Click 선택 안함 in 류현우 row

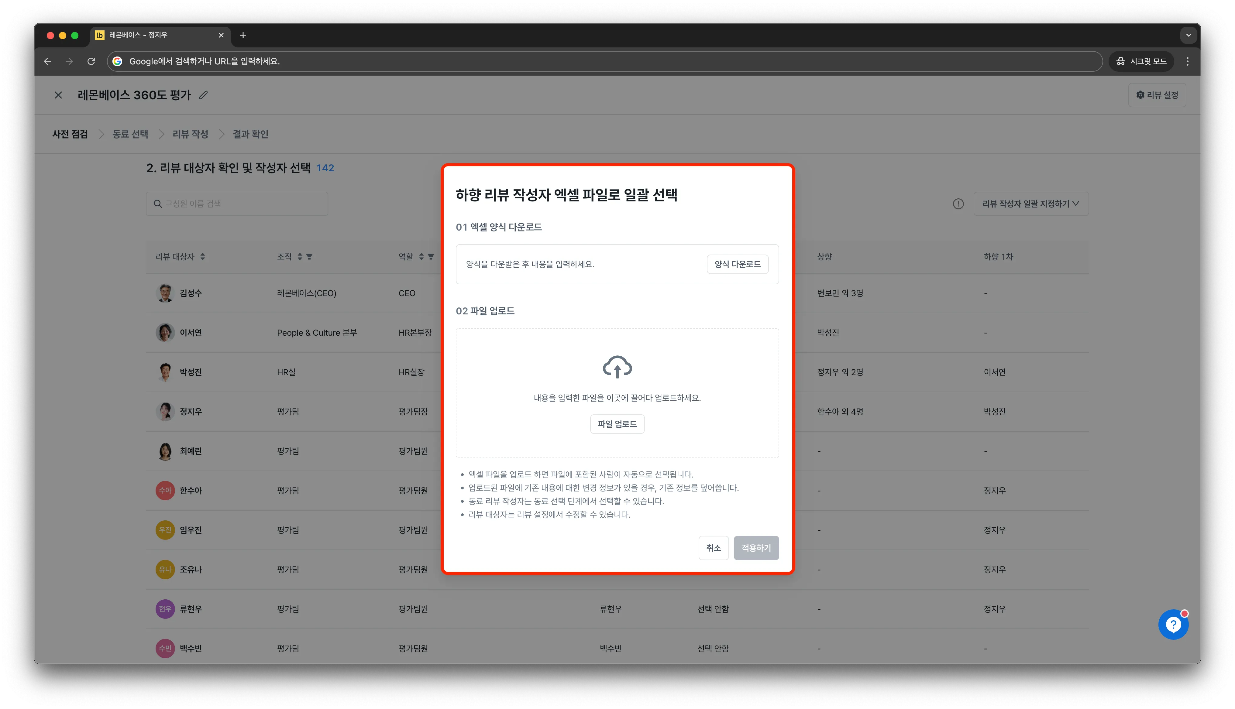(712, 609)
